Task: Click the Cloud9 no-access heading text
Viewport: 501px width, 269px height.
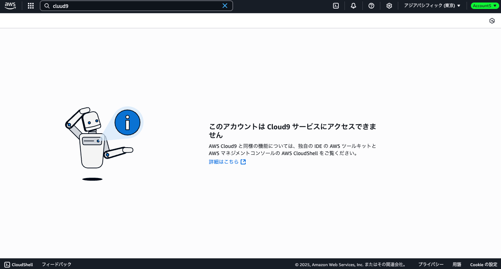Action: pos(293,131)
